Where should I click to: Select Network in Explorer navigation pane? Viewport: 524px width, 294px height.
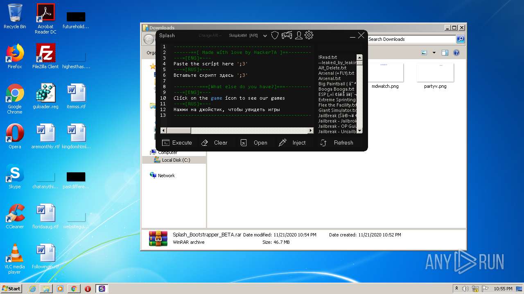(163, 176)
